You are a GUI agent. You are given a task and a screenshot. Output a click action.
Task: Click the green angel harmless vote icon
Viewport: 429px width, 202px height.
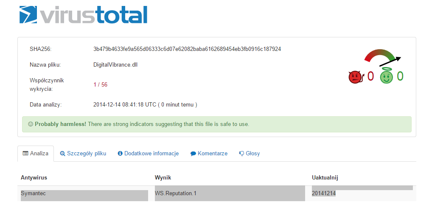pos(386,75)
